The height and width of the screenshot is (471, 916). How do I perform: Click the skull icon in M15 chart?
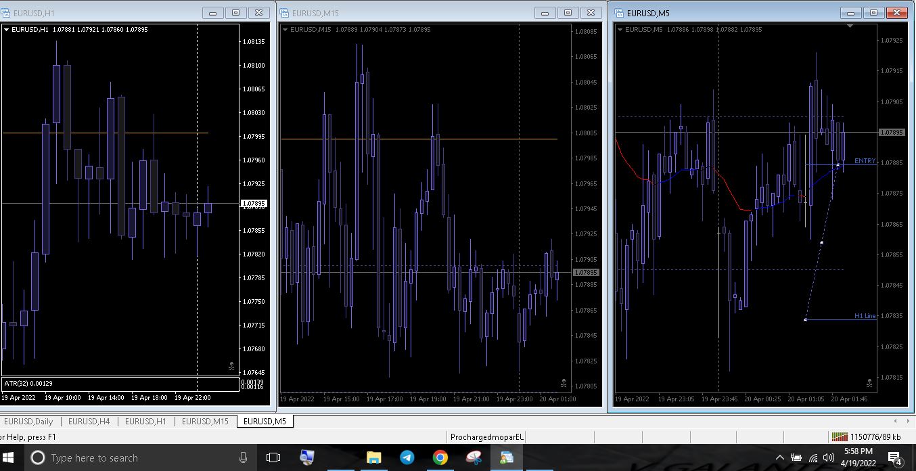pyautogui.click(x=564, y=383)
